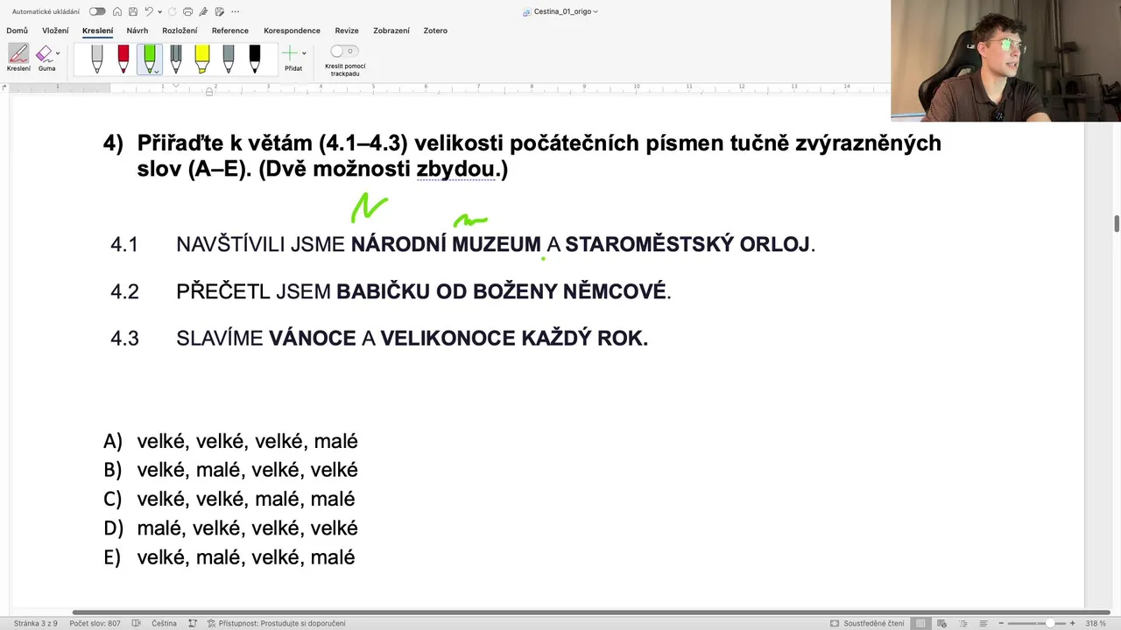Change language via Čeština status item
This screenshot has width=1121, height=630.
coord(164,623)
